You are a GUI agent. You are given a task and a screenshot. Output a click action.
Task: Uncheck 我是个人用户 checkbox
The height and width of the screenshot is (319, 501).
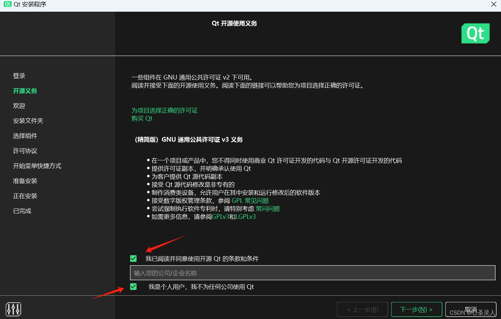pos(133,287)
